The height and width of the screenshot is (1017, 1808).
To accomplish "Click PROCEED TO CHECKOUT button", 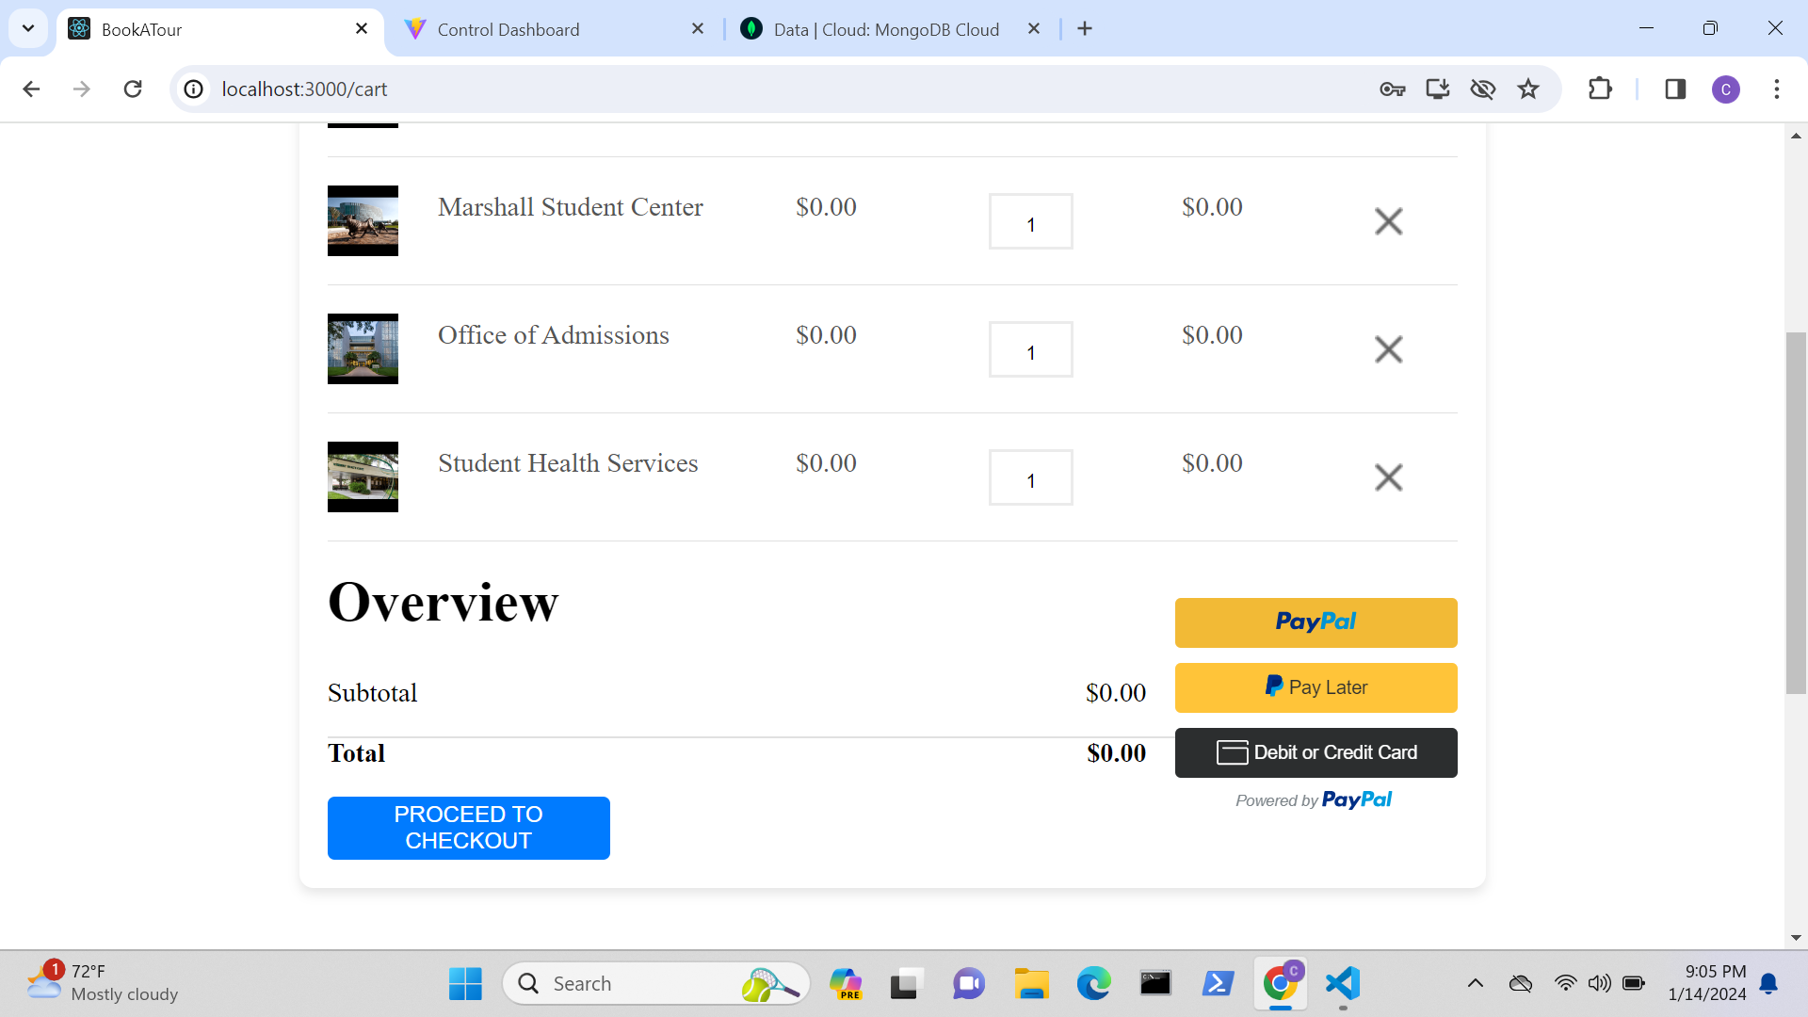I will (468, 828).
